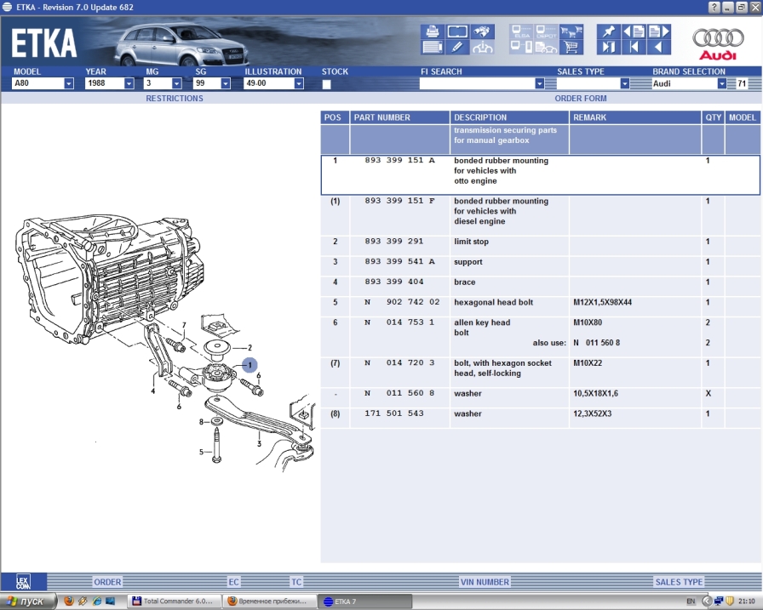This screenshot has height=610, width=763.
Task: Click the ELSA link icon
Action: pos(522,31)
